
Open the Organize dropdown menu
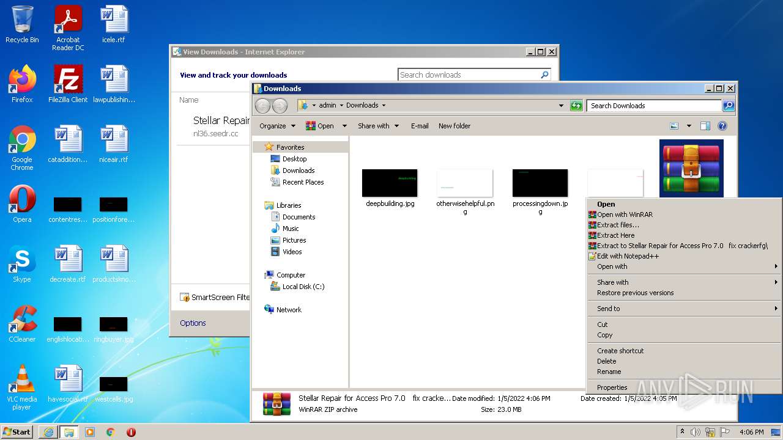point(277,126)
